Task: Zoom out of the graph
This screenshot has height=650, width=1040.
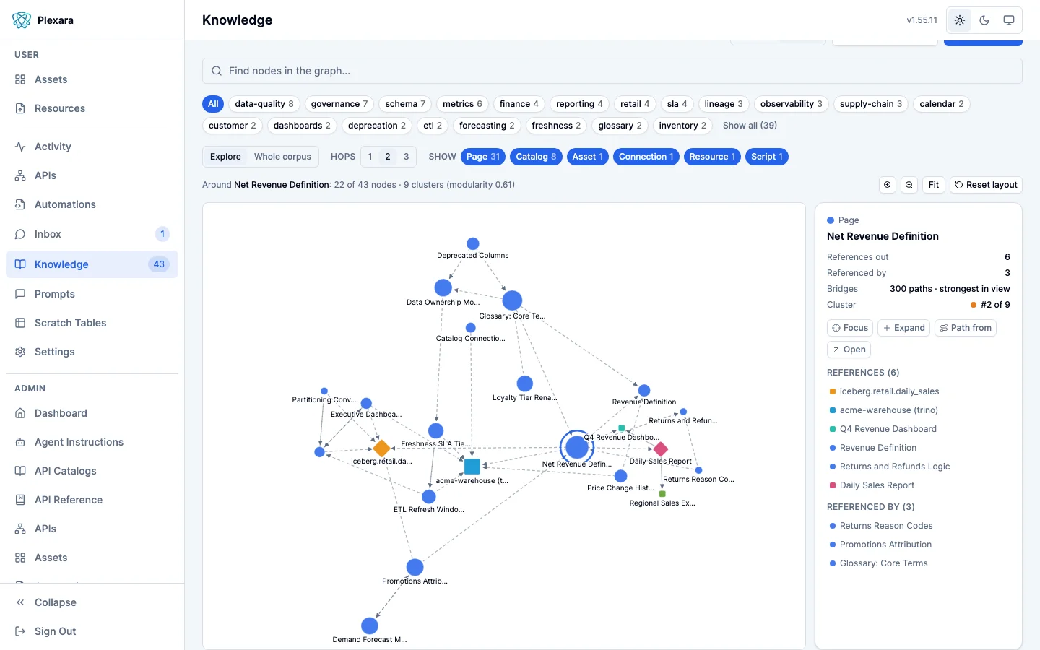Action: click(x=909, y=185)
